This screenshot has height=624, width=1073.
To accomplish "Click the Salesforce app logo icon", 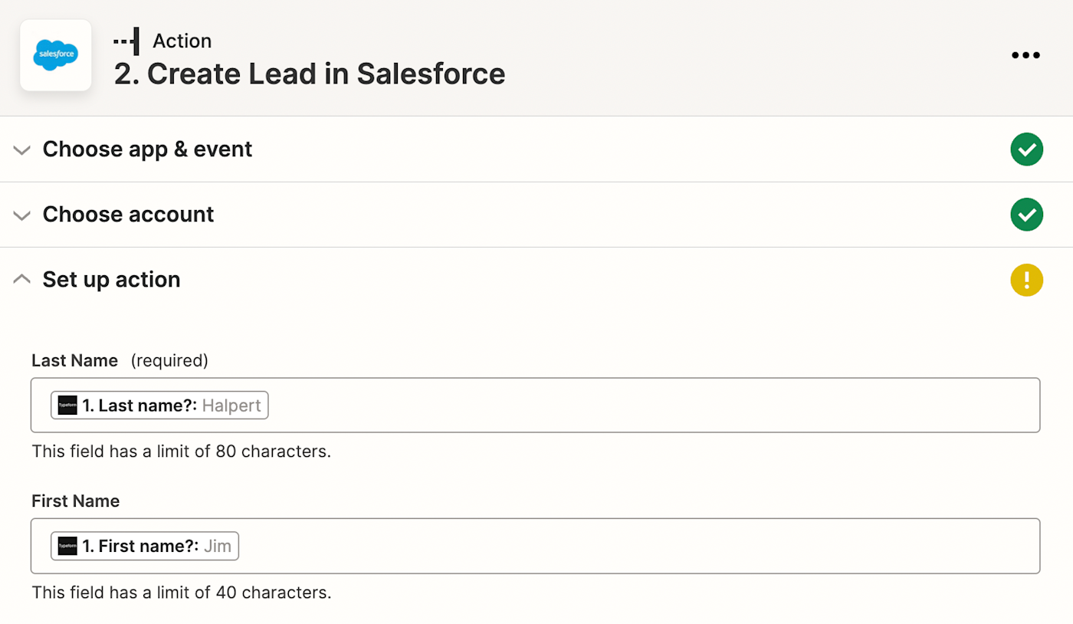I will tap(56, 56).
